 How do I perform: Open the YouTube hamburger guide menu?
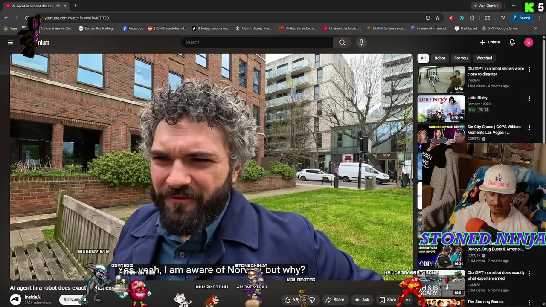tap(10, 42)
